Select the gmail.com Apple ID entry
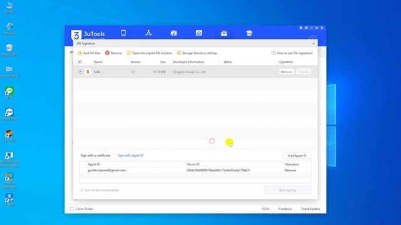The image size is (401, 225). (x=107, y=170)
